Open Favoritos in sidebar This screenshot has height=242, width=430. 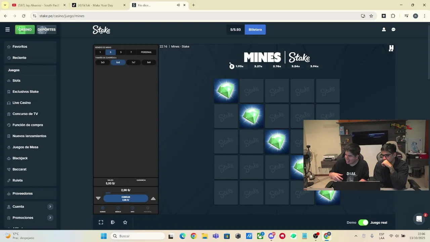point(20,47)
